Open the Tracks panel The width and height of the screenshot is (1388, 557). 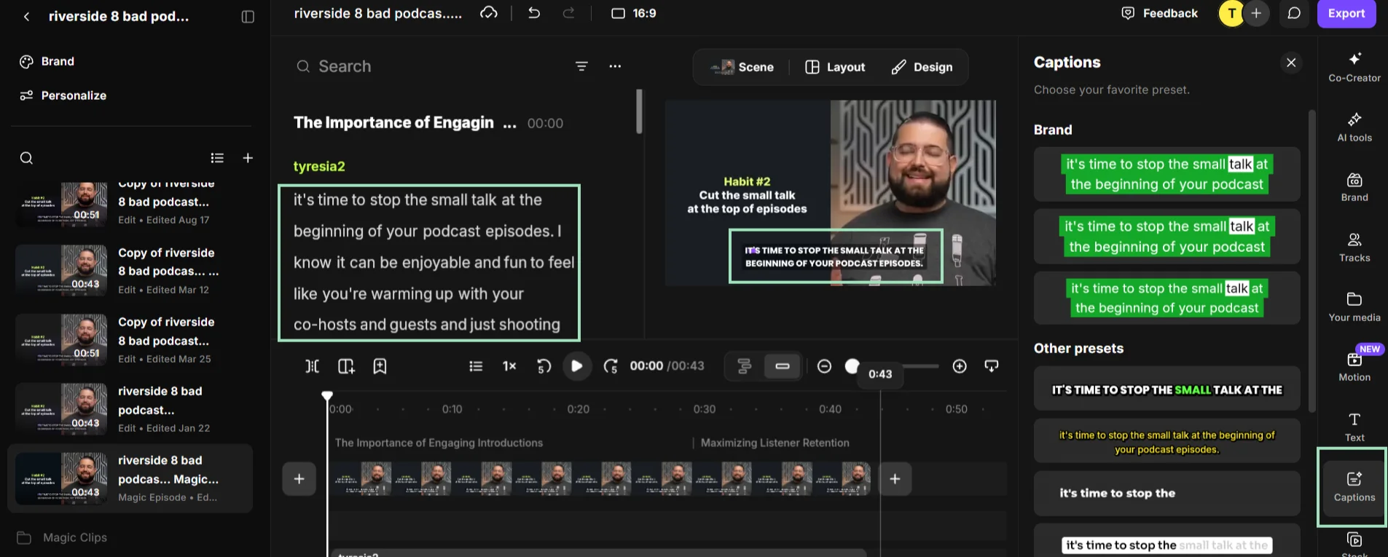point(1354,247)
